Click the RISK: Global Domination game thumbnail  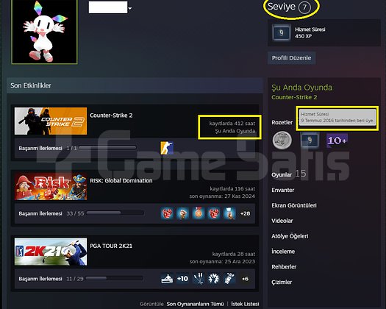pyautogui.click(x=51, y=186)
